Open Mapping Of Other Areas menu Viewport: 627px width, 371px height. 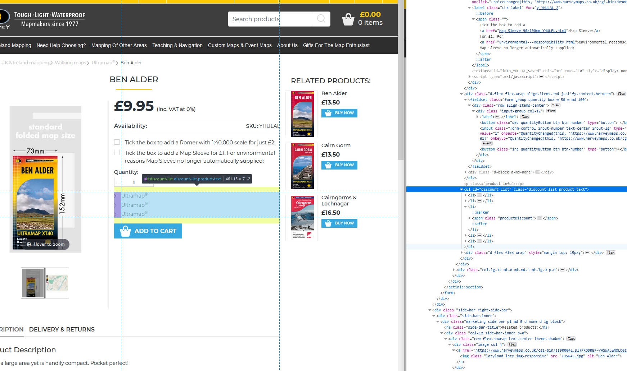pos(119,45)
